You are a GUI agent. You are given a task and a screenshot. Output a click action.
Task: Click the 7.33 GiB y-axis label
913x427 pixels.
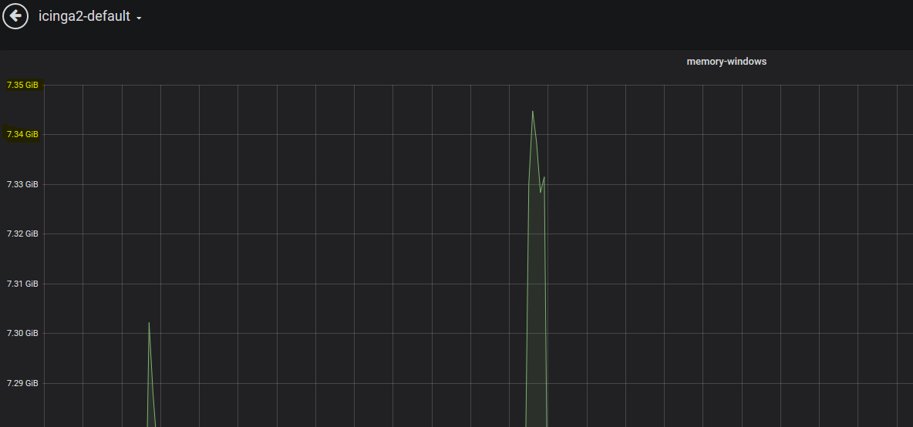pos(22,184)
